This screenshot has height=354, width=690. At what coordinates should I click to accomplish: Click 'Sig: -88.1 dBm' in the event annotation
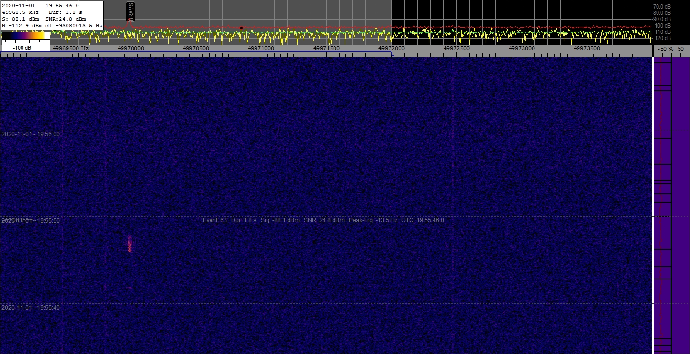pos(280,220)
